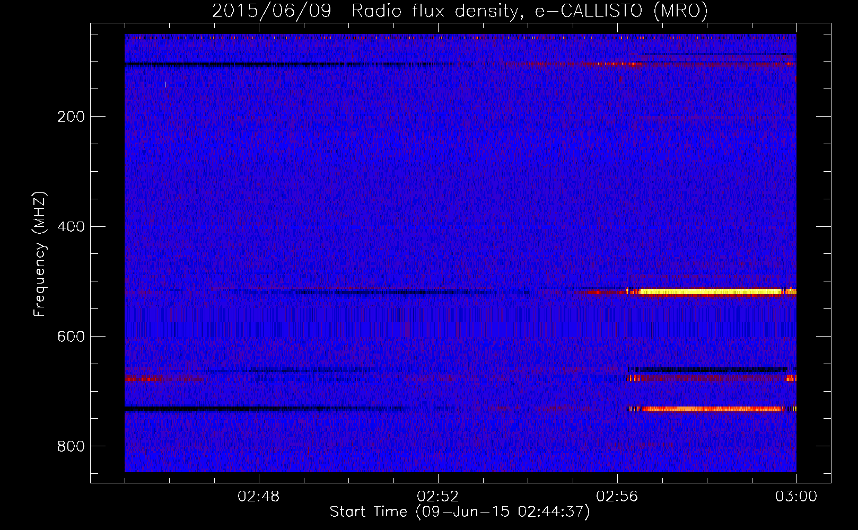Click the orange emission band near 735 MHz
858x530 pixels.
(x=713, y=409)
